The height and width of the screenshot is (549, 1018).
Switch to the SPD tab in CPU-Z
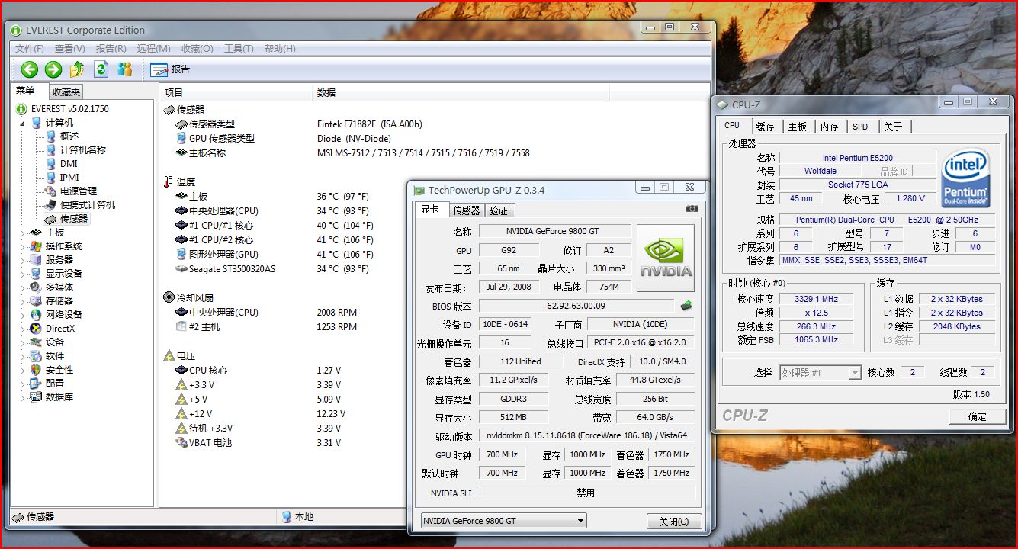coord(860,127)
